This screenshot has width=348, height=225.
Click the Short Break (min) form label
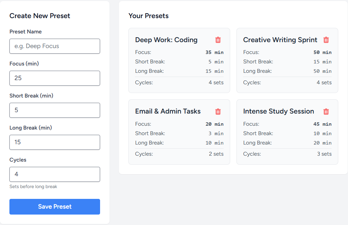pos(31,96)
